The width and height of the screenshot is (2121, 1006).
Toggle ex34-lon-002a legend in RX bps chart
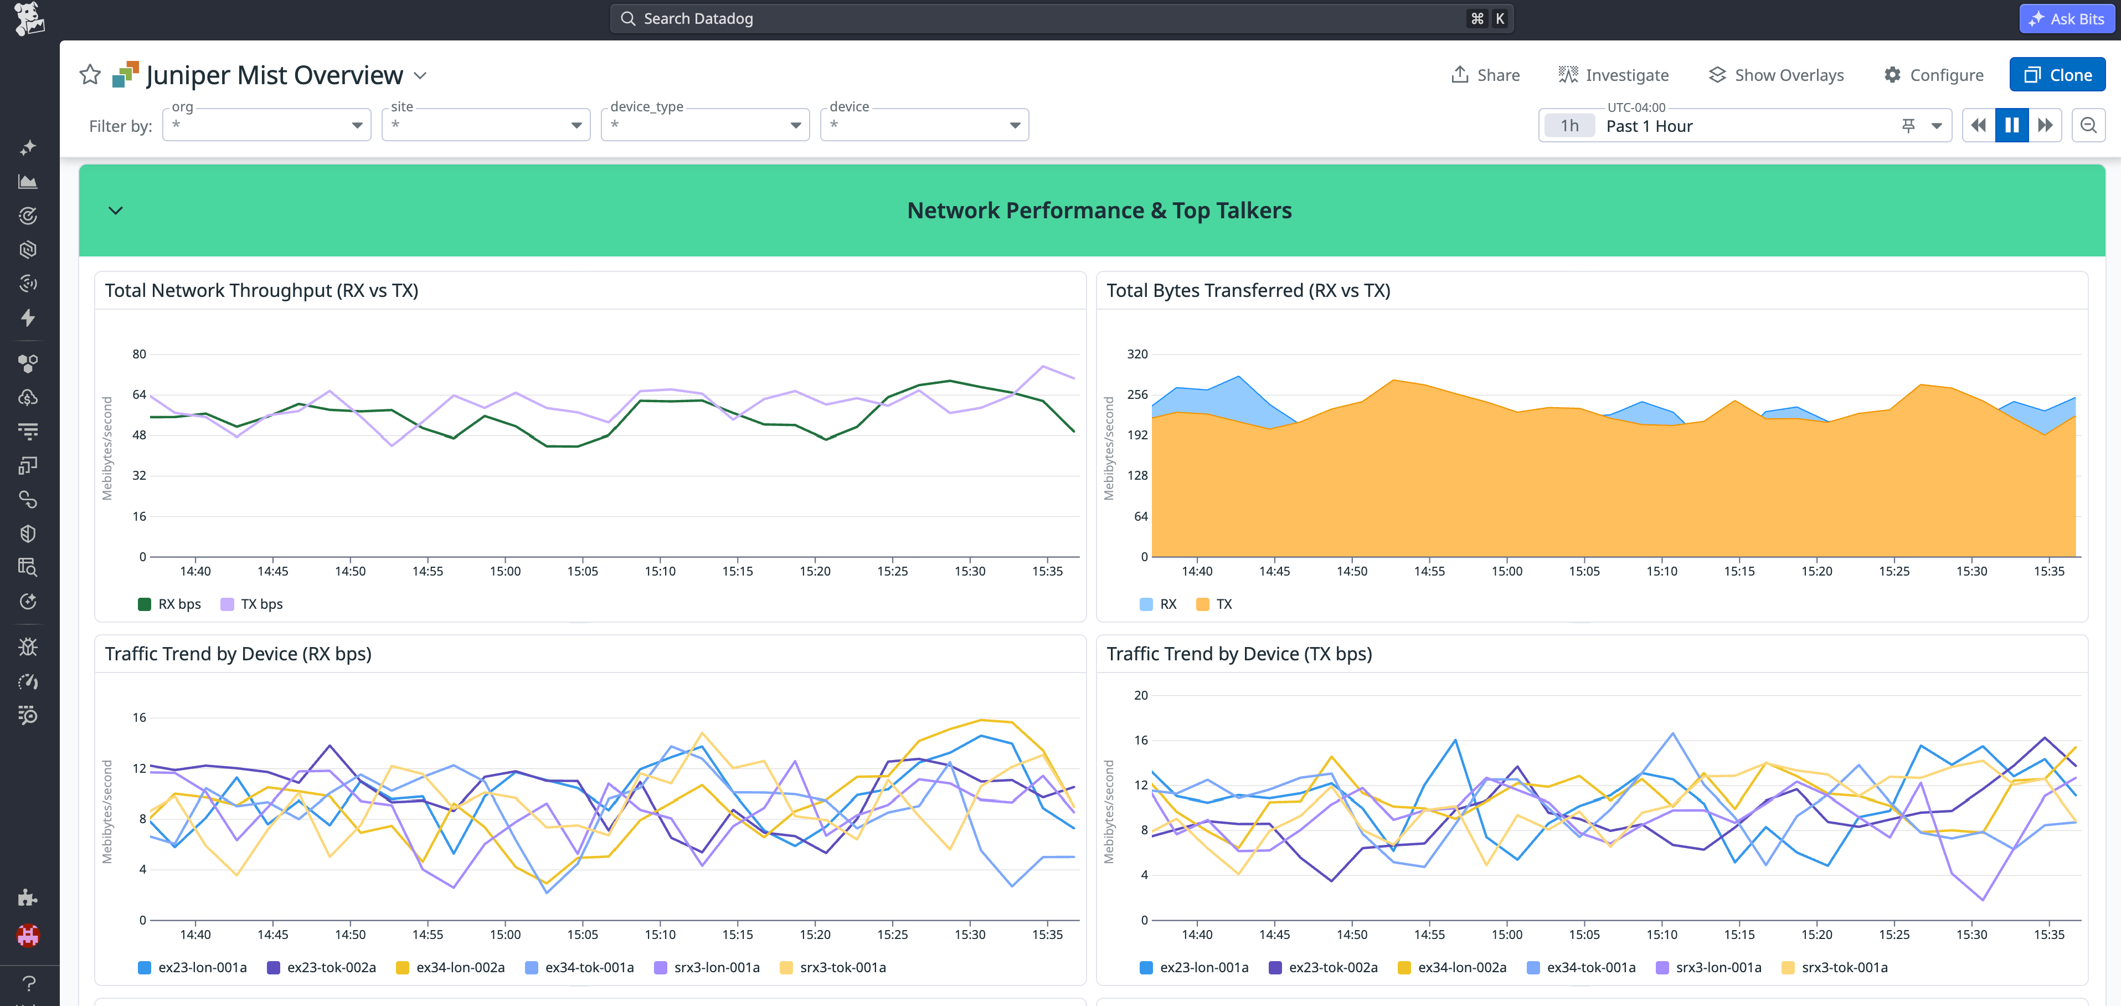click(450, 967)
